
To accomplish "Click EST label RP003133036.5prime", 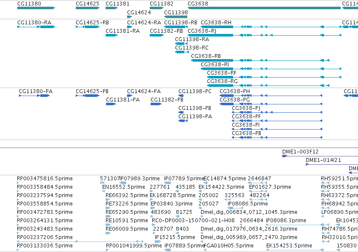I will (45, 246).
